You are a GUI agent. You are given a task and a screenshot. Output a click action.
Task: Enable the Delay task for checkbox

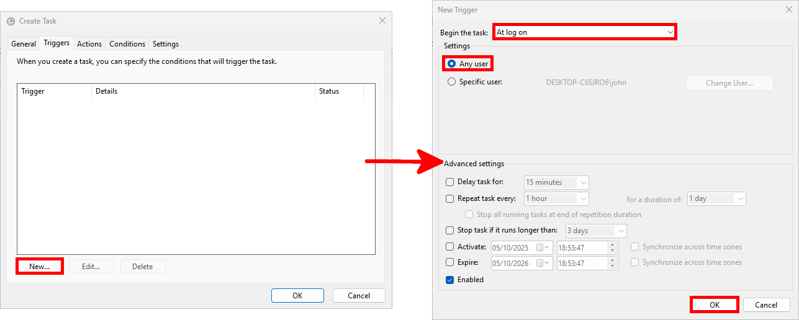pyautogui.click(x=450, y=182)
